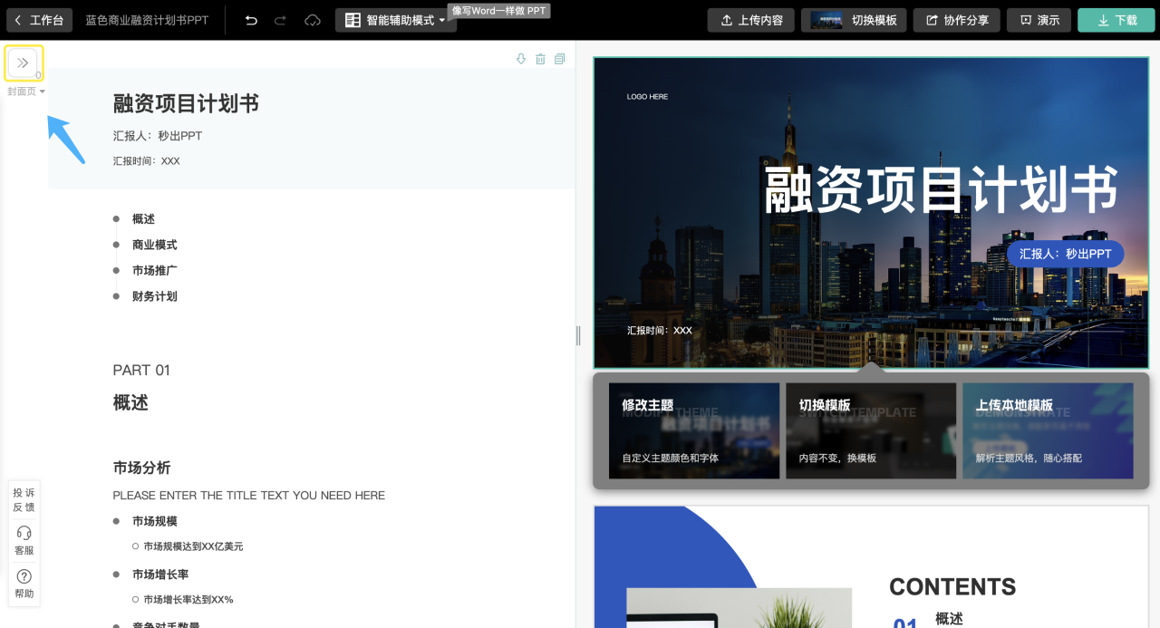
Task: Click the CONTENTS slide preview
Action: 871,566
